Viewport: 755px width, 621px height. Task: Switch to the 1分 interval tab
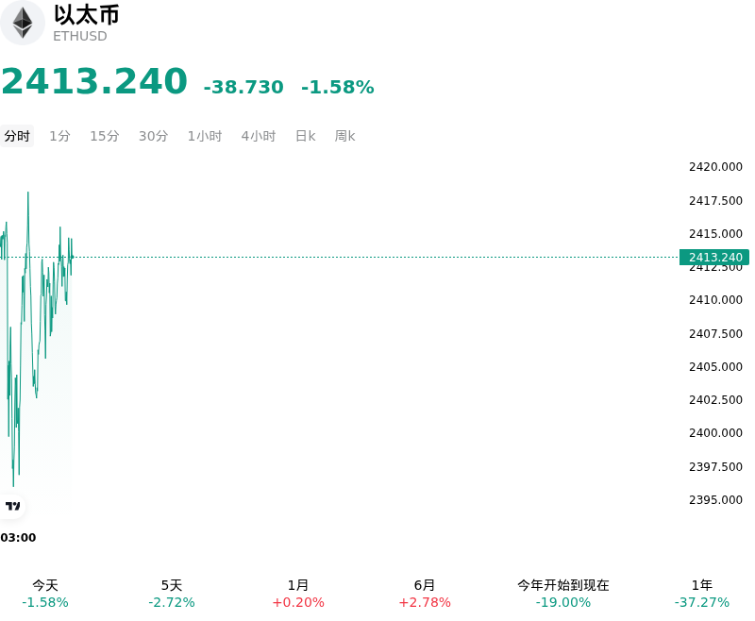[60, 136]
